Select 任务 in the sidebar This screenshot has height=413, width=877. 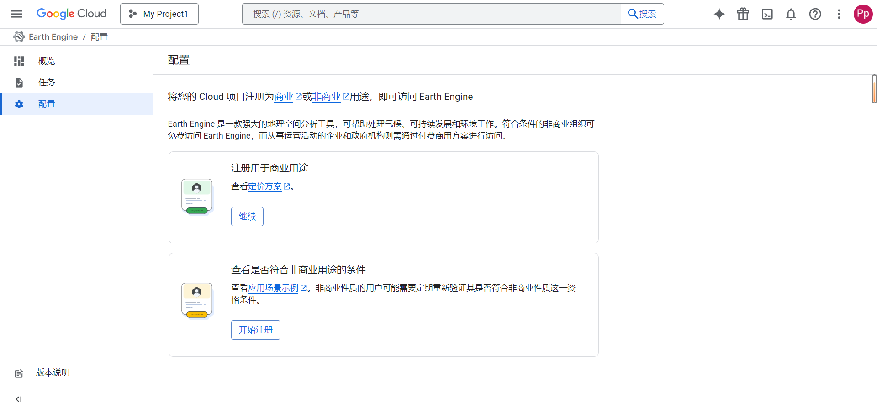point(46,83)
